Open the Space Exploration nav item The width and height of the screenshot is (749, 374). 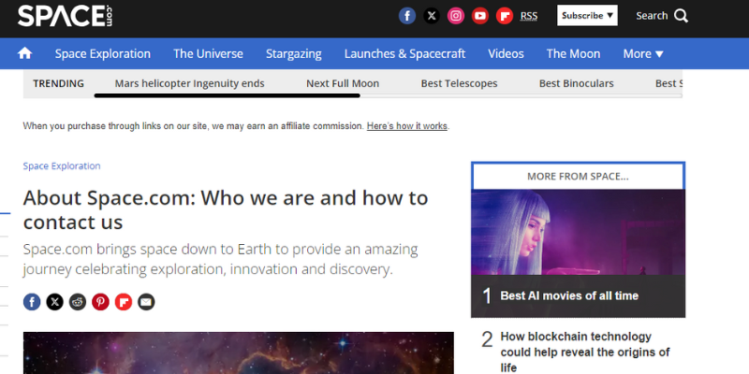(103, 54)
